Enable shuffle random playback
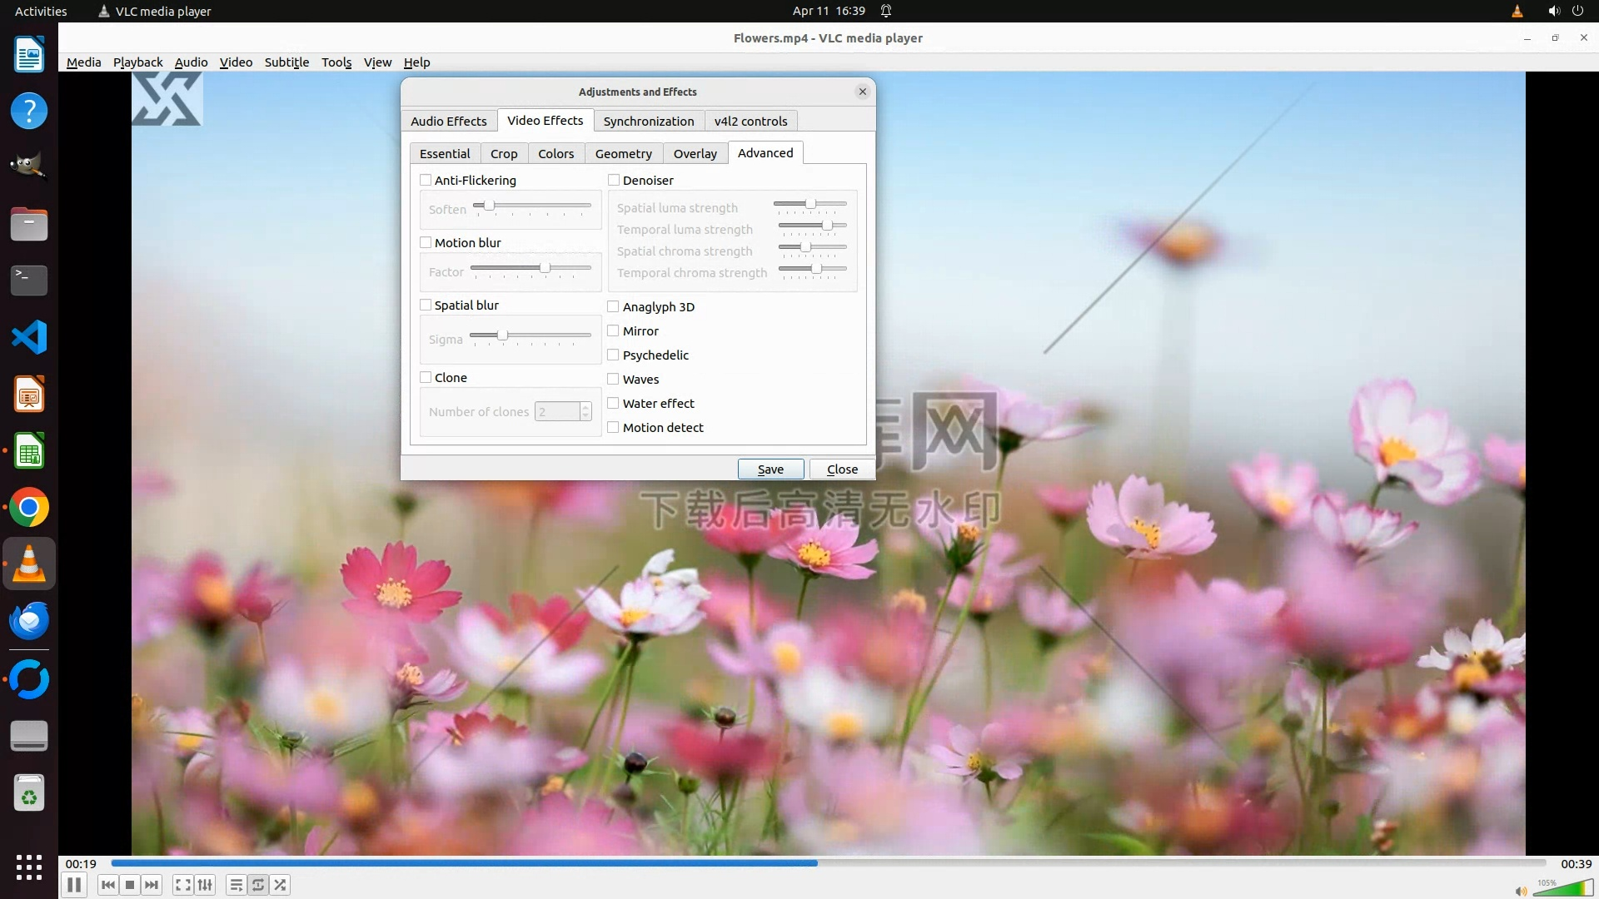This screenshot has height=899, width=1599. pos(281,885)
